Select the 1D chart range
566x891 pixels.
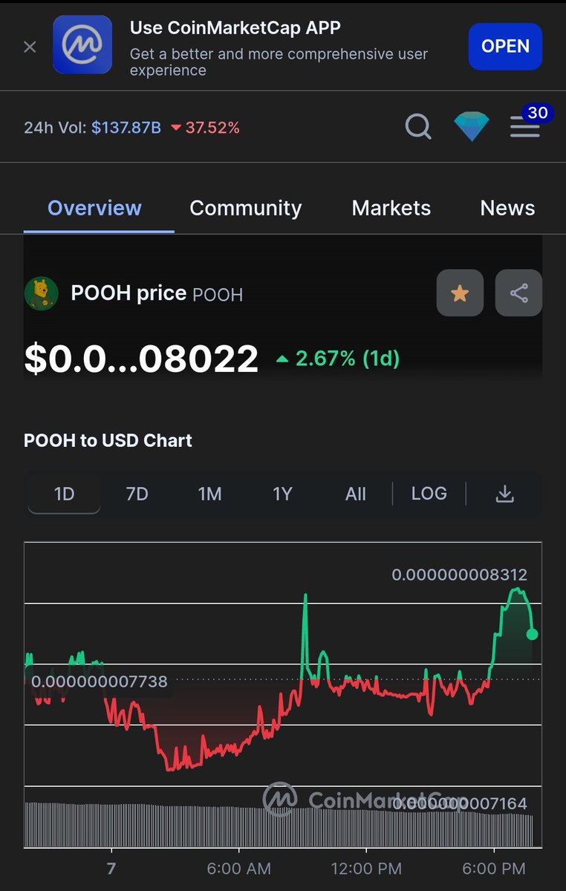pyautogui.click(x=64, y=494)
